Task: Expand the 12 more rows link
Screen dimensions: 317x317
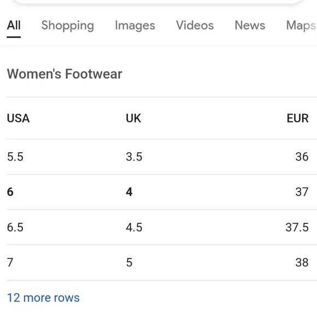Action: pos(43,298)
